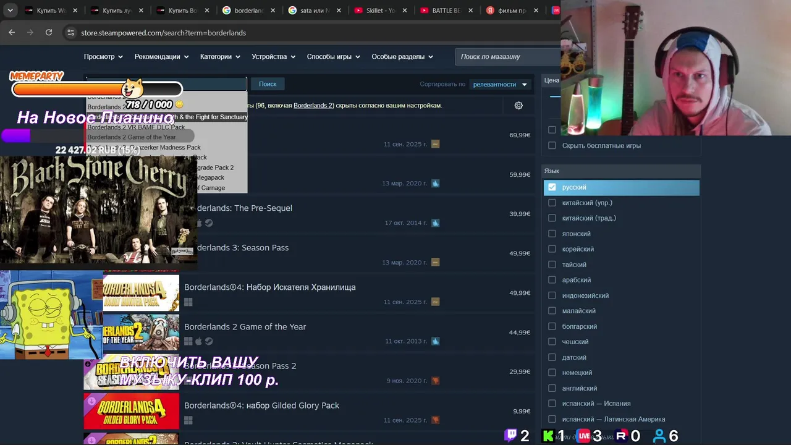Switch to the 'Купить Wa' tab
This screenshot has height=445, width=791.
tap(51, 11)
